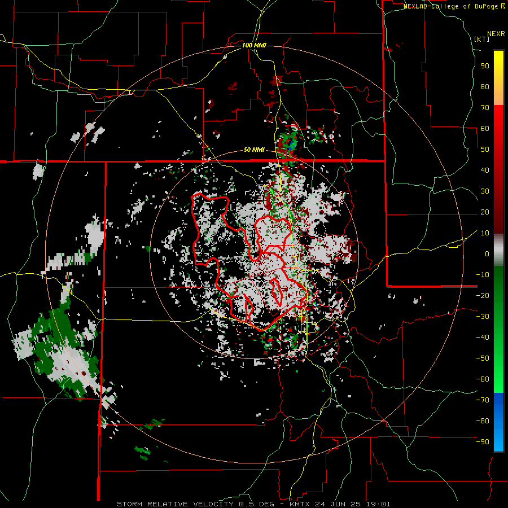Select the -70 scale value
This screenshot has width=508, height=508.
pyautogui.click(x=483, y=400)
